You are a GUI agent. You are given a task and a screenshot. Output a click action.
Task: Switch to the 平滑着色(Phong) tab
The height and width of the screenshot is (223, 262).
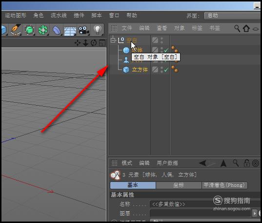point(224,185)
